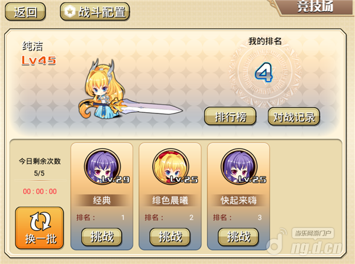This screenshot has height=264, width=355.
Task: Click the 换一批 refresh opponents button
Action: pyautogui.click(x=40, y=228)
